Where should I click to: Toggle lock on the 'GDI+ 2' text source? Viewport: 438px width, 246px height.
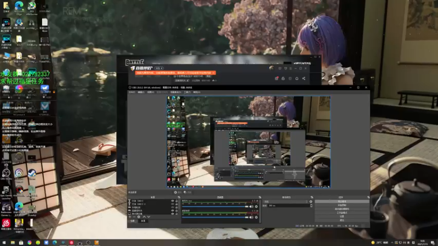point(176,204)
